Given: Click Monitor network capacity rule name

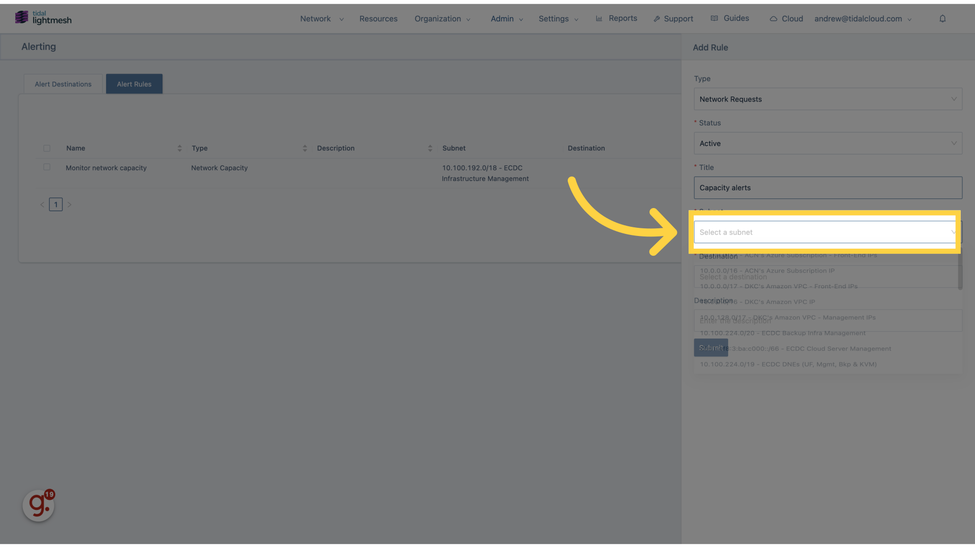Looking at the screenshot, I should (x=106, y=168).
